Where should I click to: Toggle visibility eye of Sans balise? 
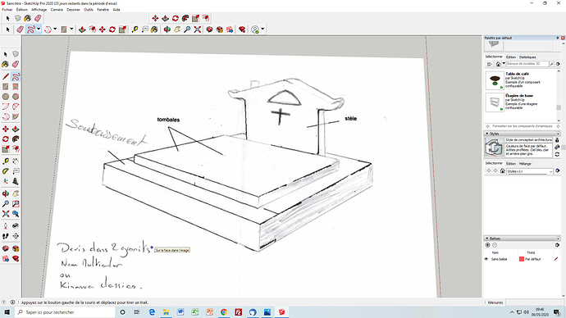point(486,259)
